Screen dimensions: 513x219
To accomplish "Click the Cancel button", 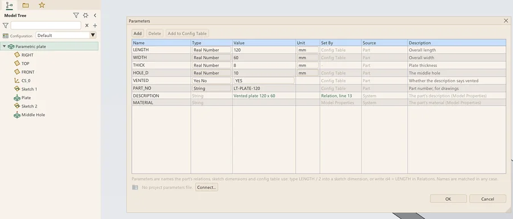I will 487,199.
